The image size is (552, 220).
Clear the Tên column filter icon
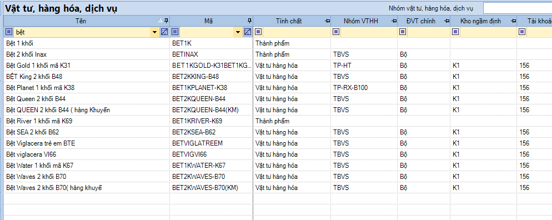point(164,32)
